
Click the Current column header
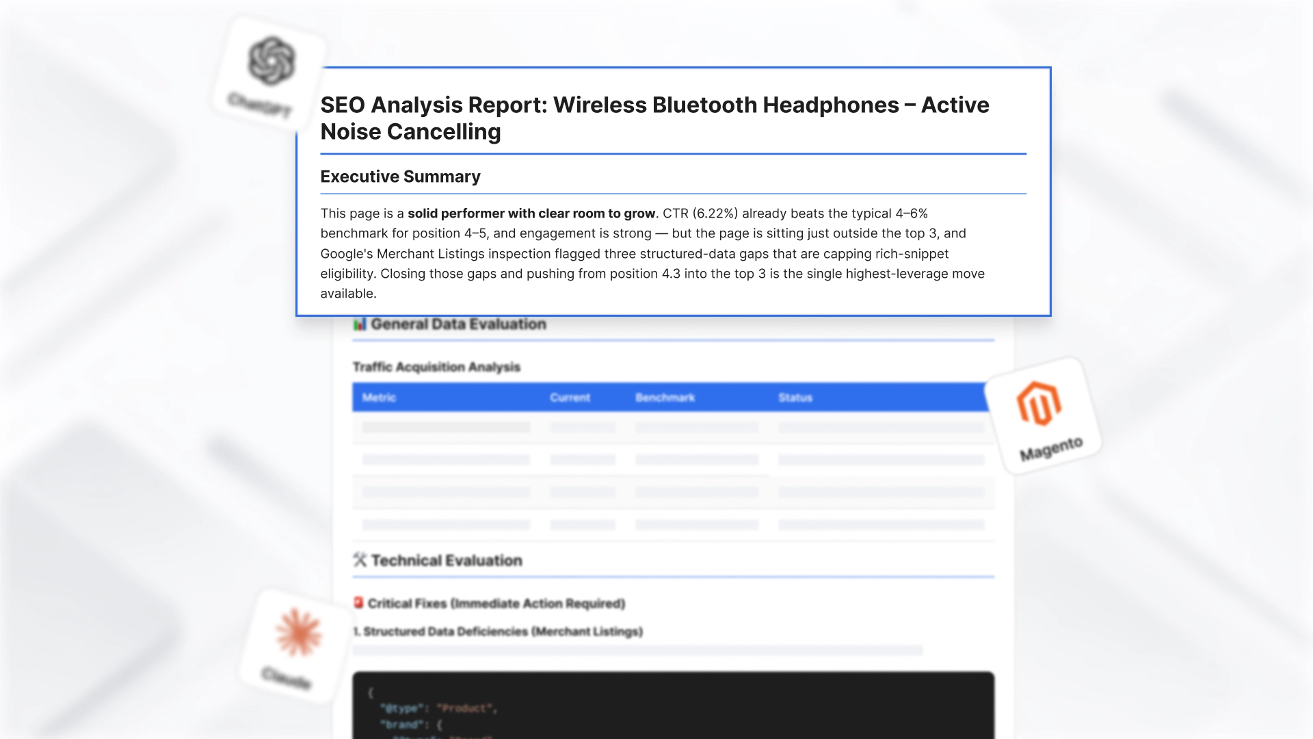click(570, 398)
